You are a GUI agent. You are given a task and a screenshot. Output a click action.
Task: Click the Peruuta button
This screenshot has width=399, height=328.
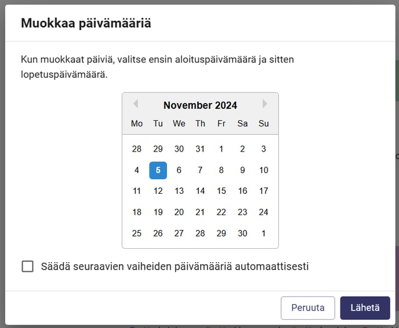point(307,308)
